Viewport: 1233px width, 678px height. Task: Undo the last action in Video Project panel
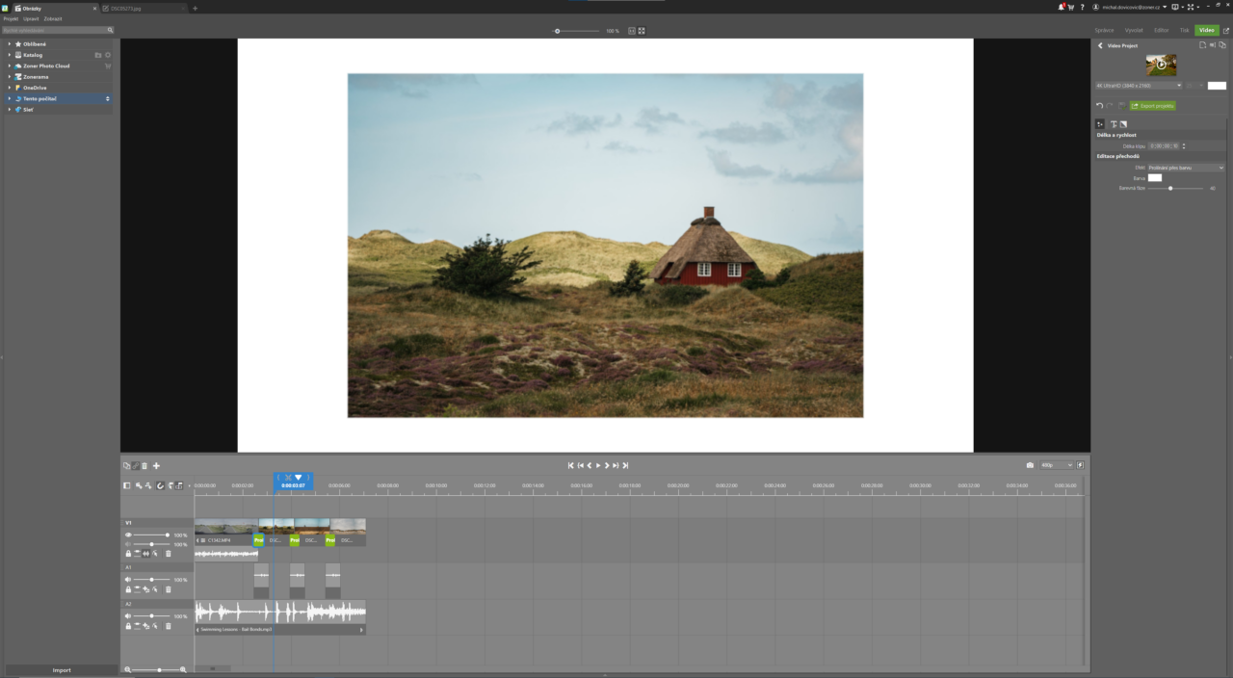[1098, 104]
